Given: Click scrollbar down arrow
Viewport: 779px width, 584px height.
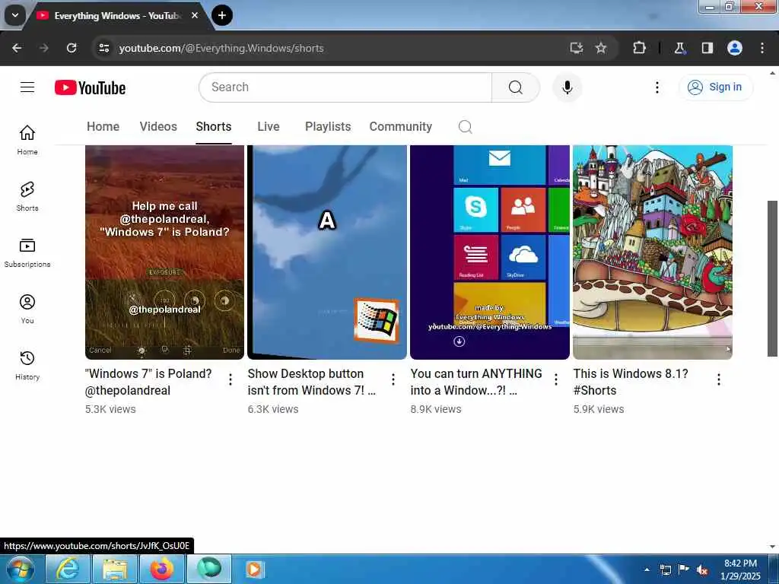Looking at the screenshot, I should [772, 547].
